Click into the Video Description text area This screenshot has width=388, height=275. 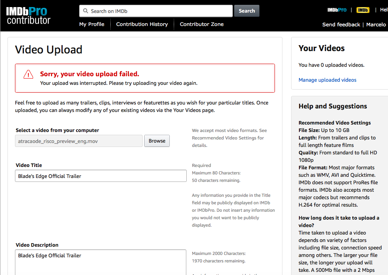[x=101, y=262]
